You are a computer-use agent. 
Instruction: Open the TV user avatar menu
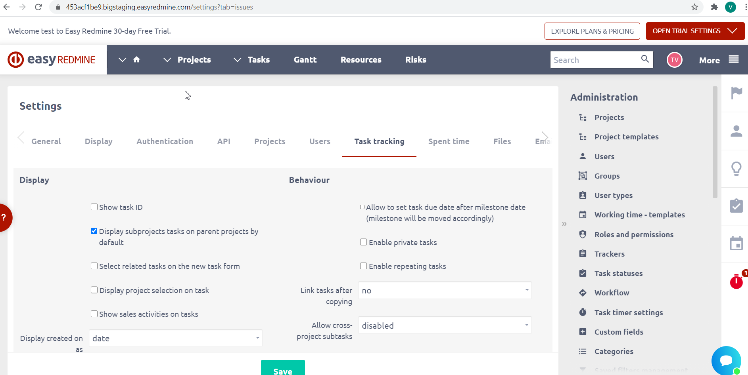click(x=674, y=60)
